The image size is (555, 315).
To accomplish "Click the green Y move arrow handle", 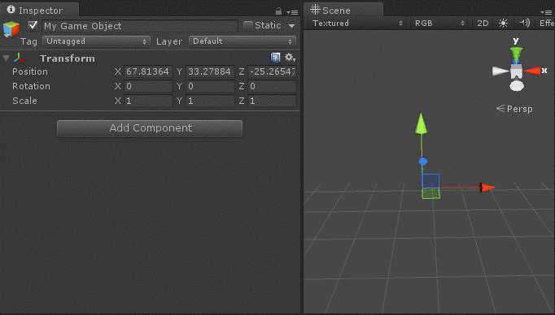I will coord(422,124).
